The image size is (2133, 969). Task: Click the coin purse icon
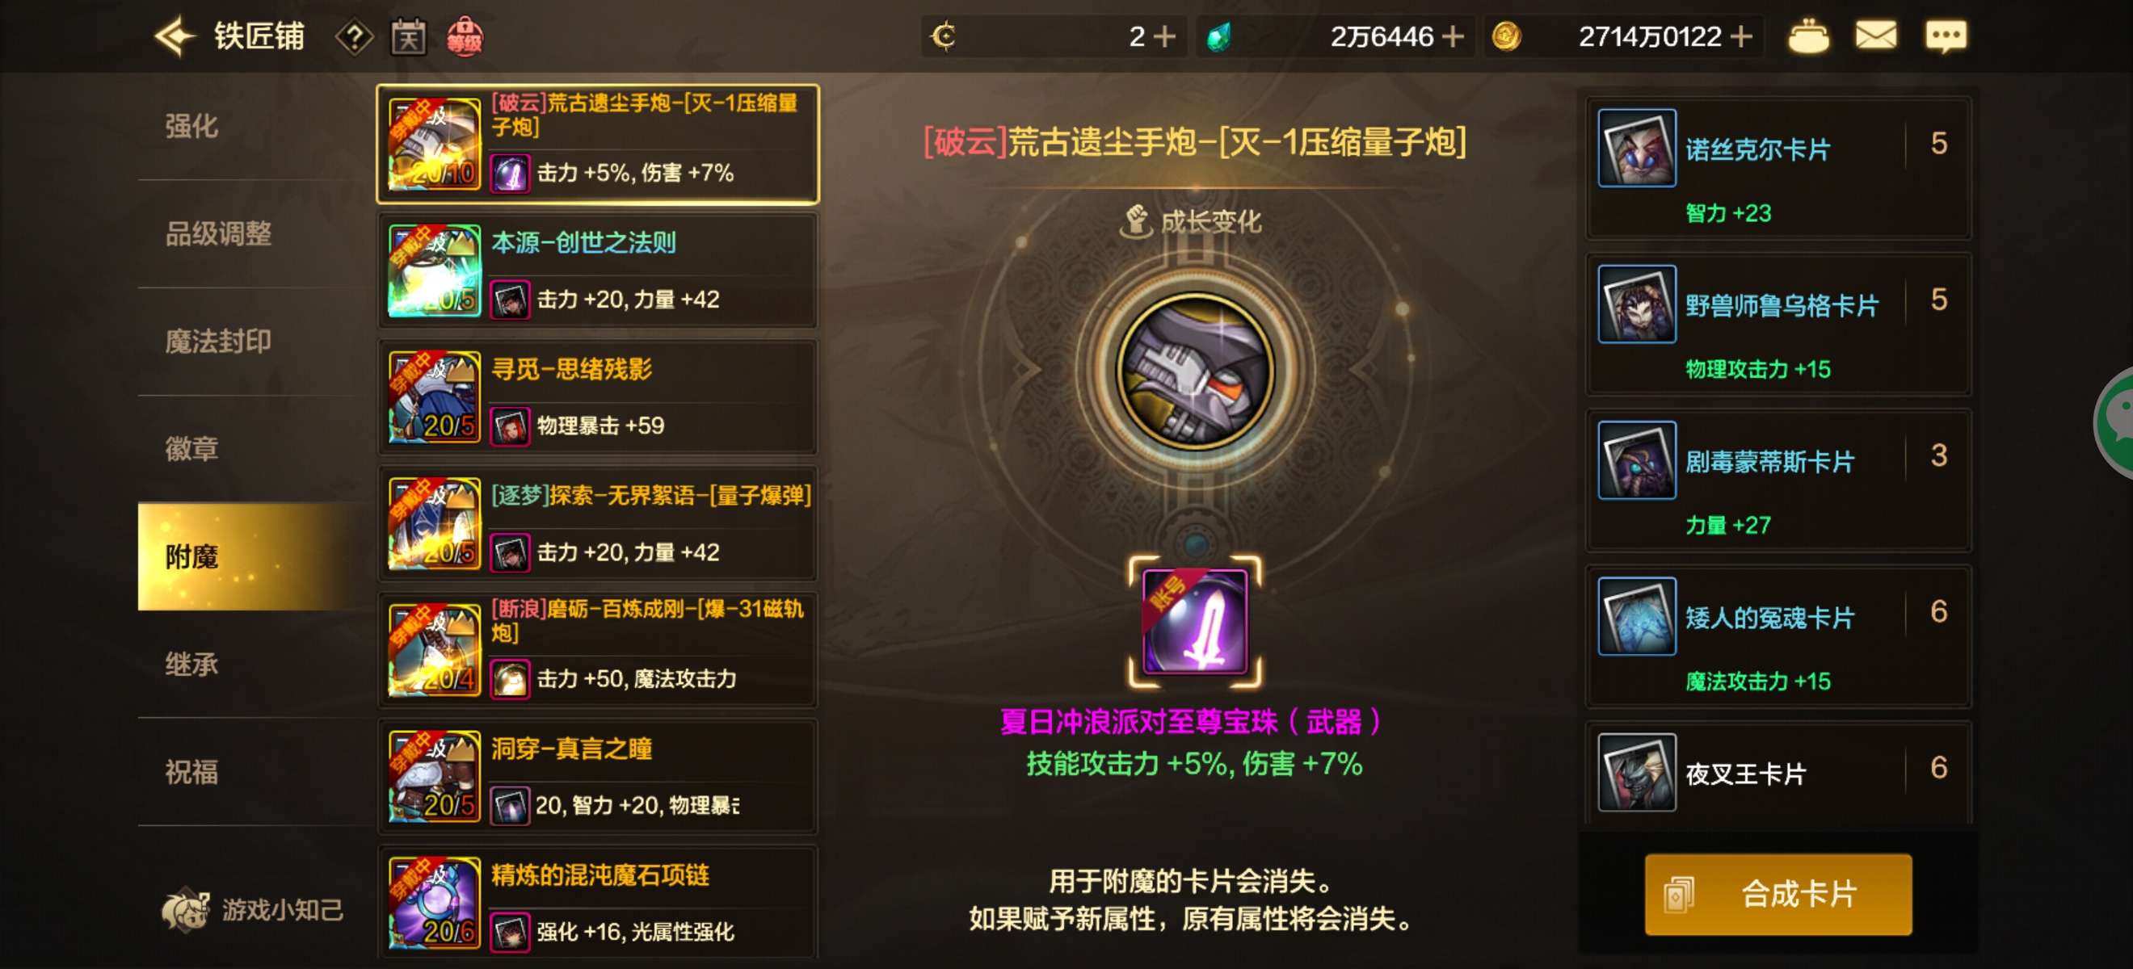coord(1808,36)
